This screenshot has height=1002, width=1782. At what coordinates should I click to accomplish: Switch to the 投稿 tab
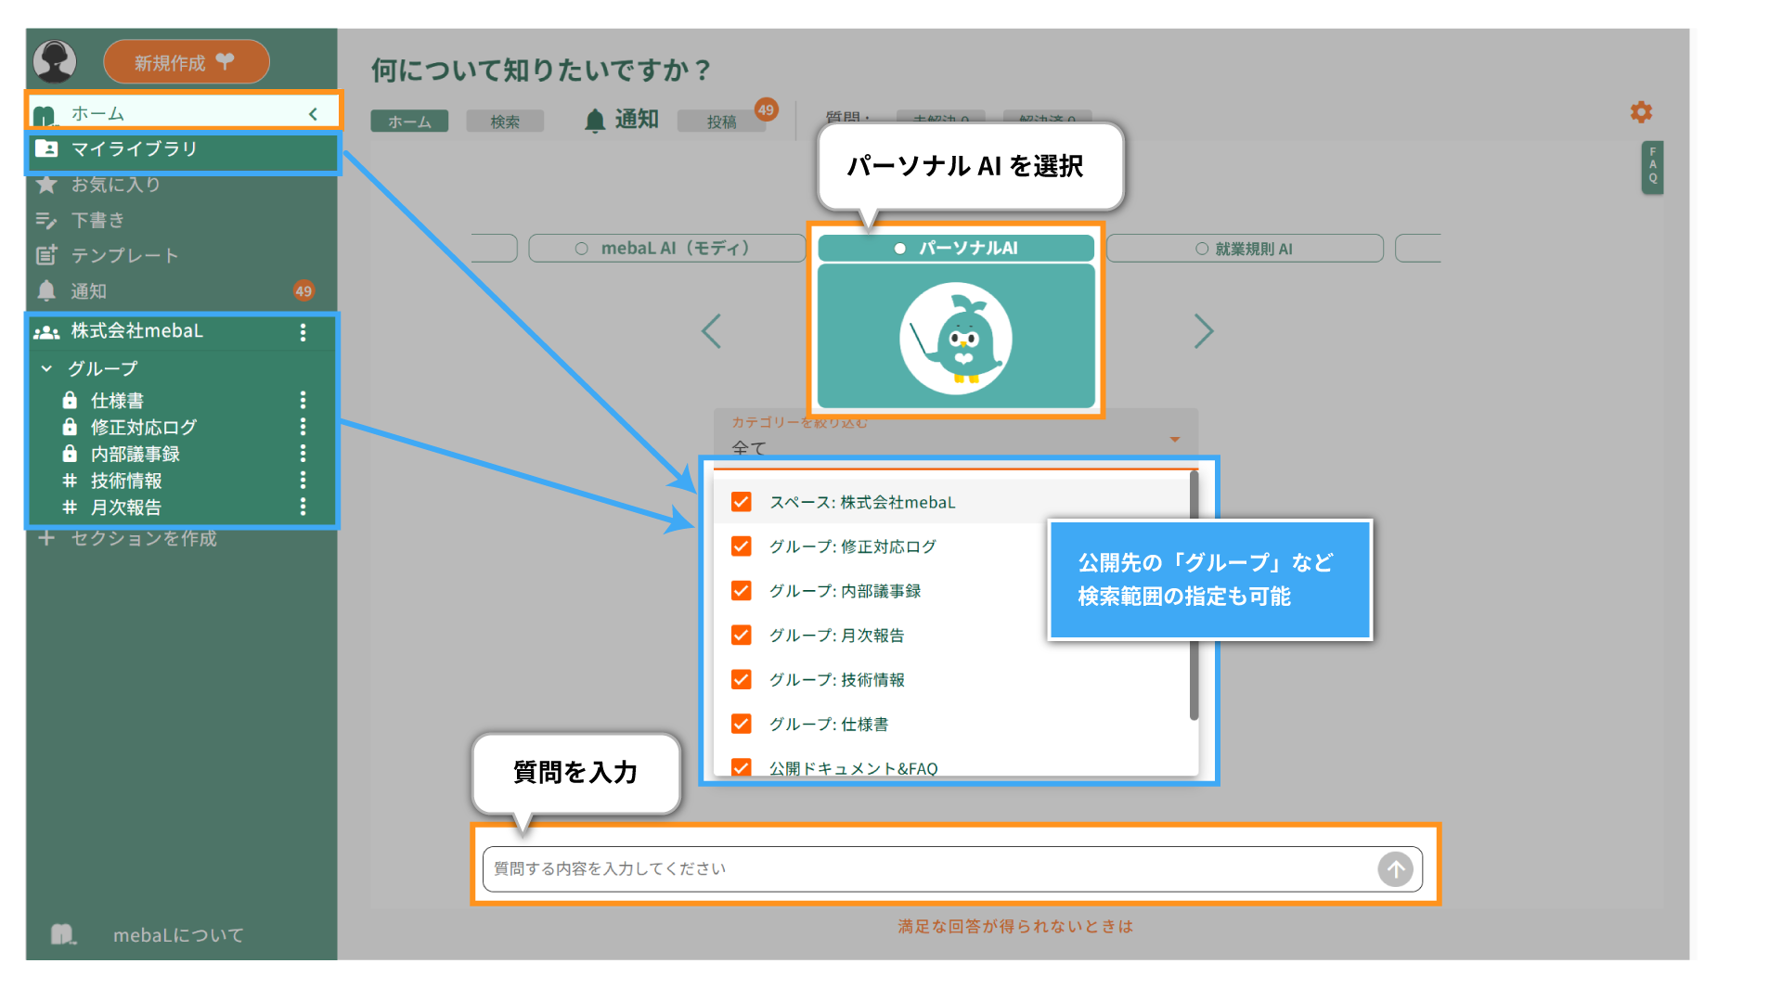[721, 122]
